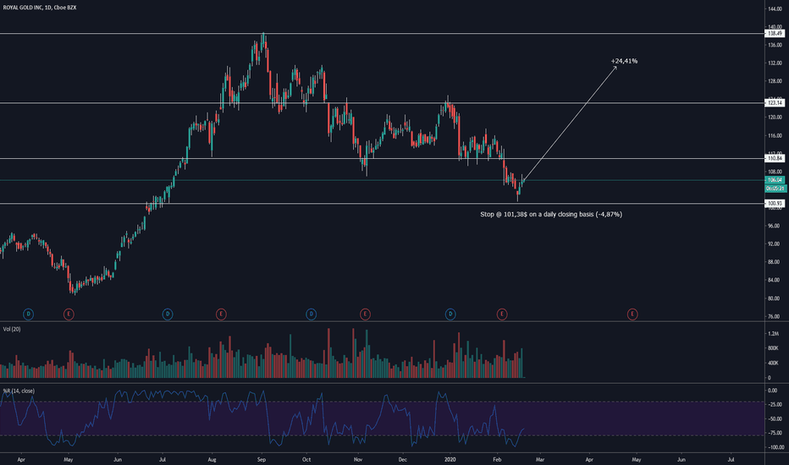Click the Sep label on time axis
This screenshot has height=465, width=789.
coord(261,459)
